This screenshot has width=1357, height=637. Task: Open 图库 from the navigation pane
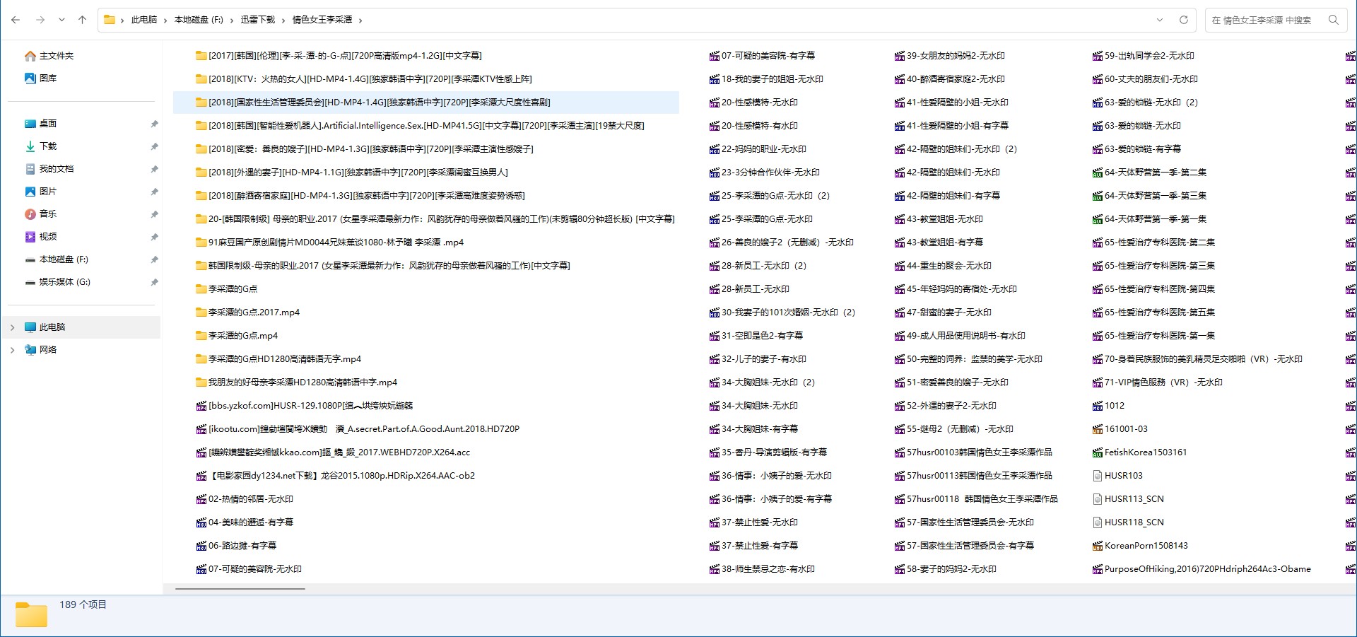(x=48, y=78)
